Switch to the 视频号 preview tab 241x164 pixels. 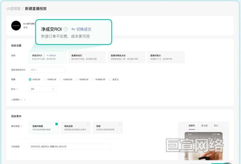192,126
